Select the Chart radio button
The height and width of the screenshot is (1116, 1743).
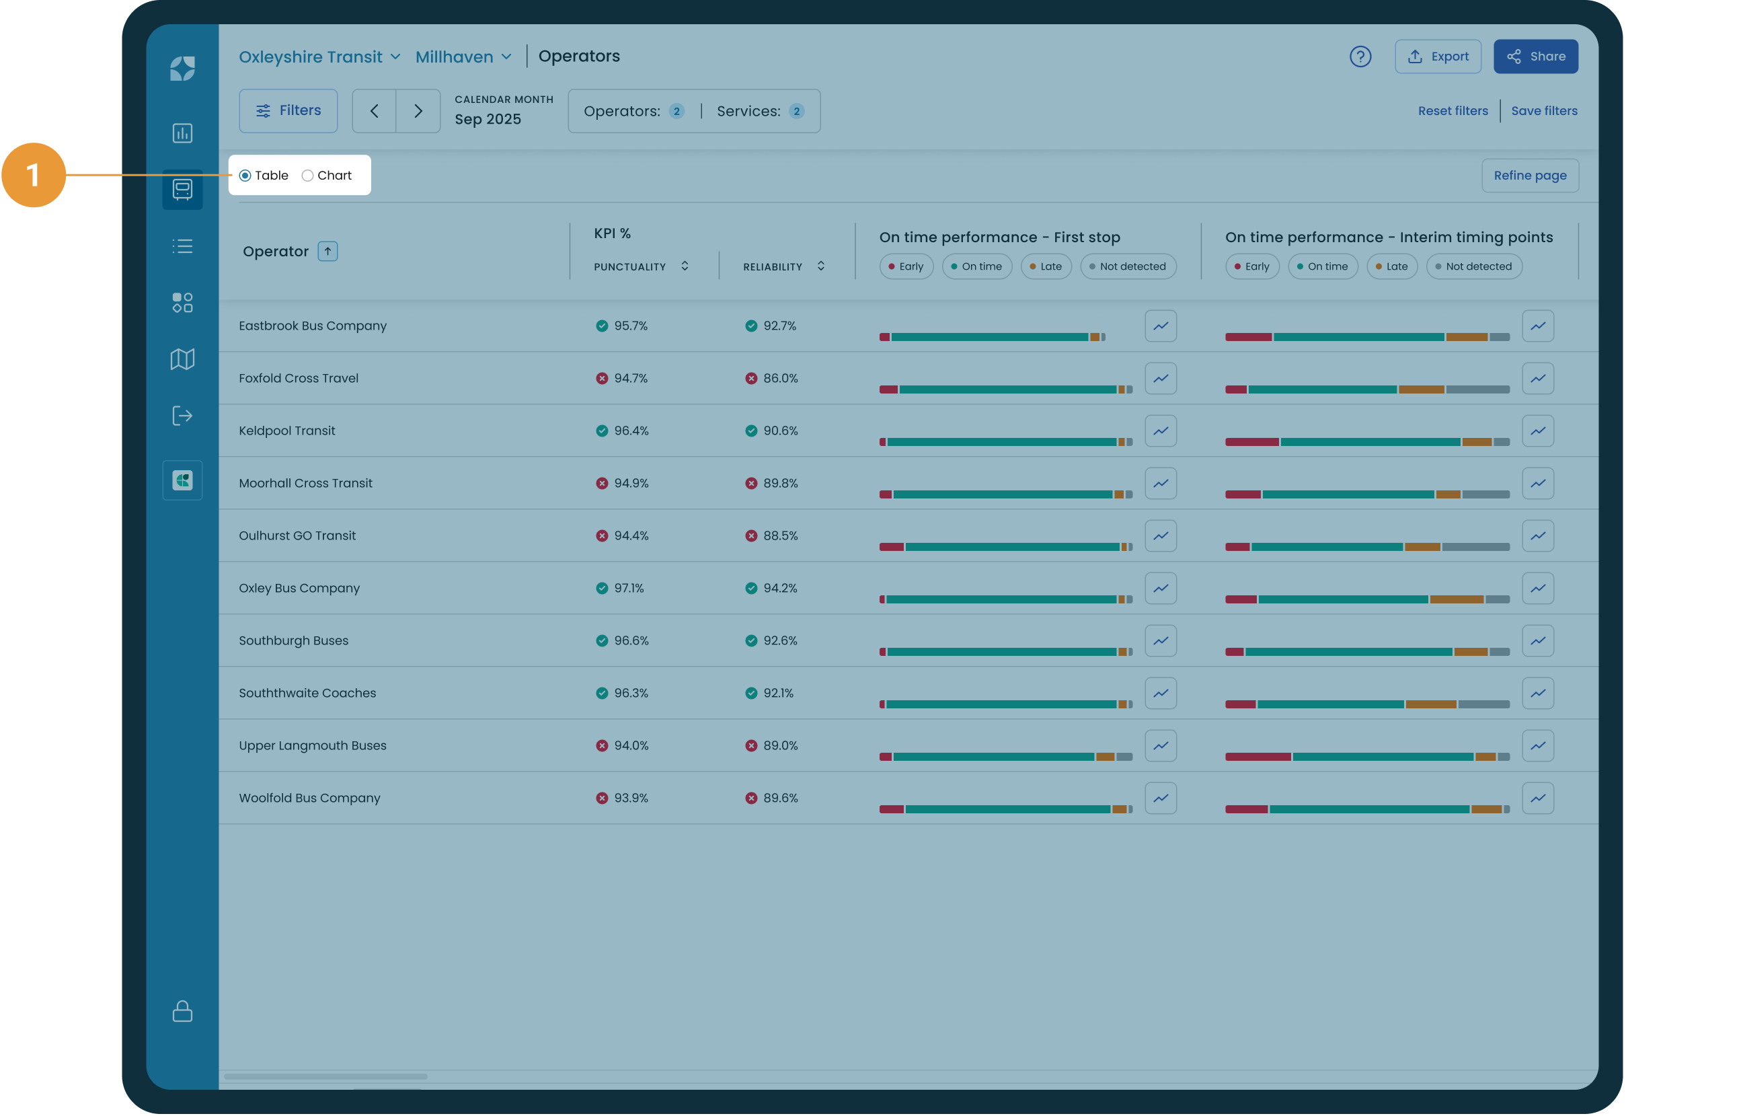tap(308, 176)
